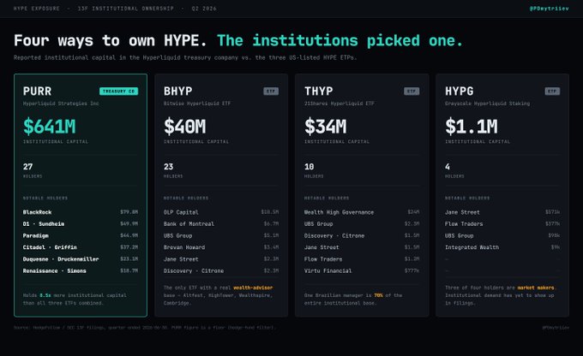Select Bank of Montreal holder name

pos(189,224)
